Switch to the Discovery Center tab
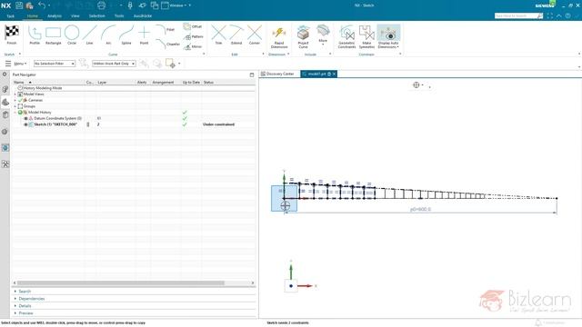The width and height of the screenshot is (582, 327). coord(277,74)
